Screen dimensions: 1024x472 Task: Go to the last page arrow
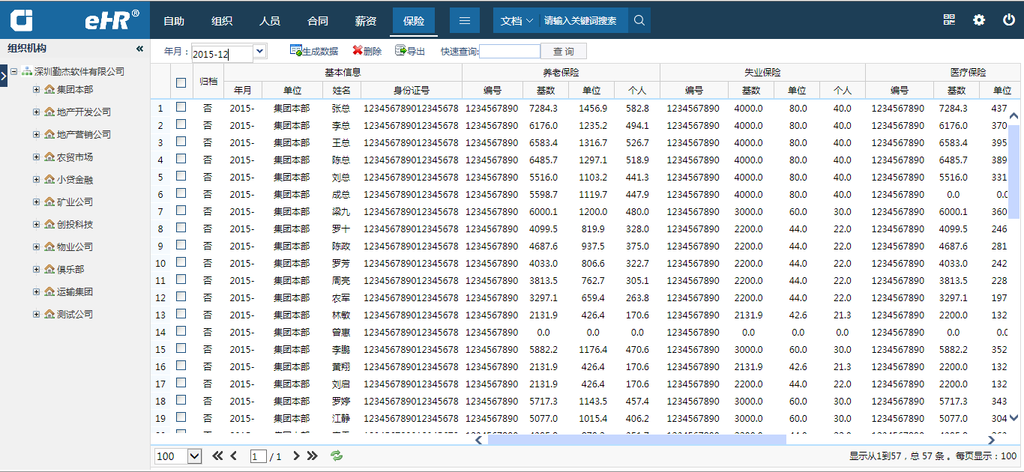(x=313, y=456)
